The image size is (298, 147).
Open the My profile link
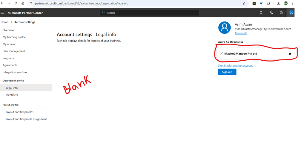[x=241, y=33]
